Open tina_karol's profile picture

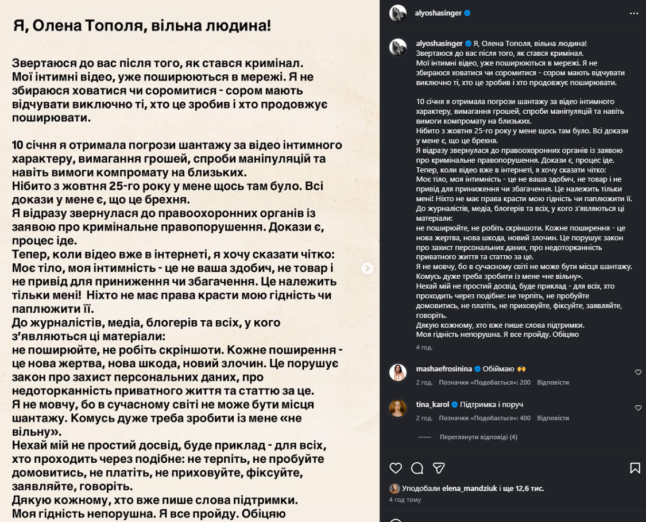pos(398,408)
